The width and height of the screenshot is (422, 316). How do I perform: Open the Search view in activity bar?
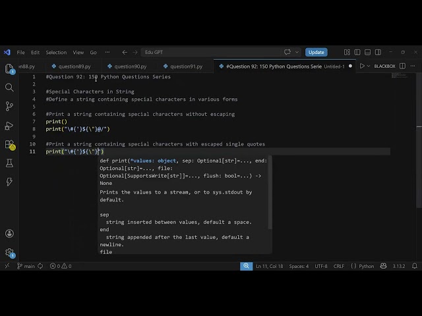[x=9, y=88]
